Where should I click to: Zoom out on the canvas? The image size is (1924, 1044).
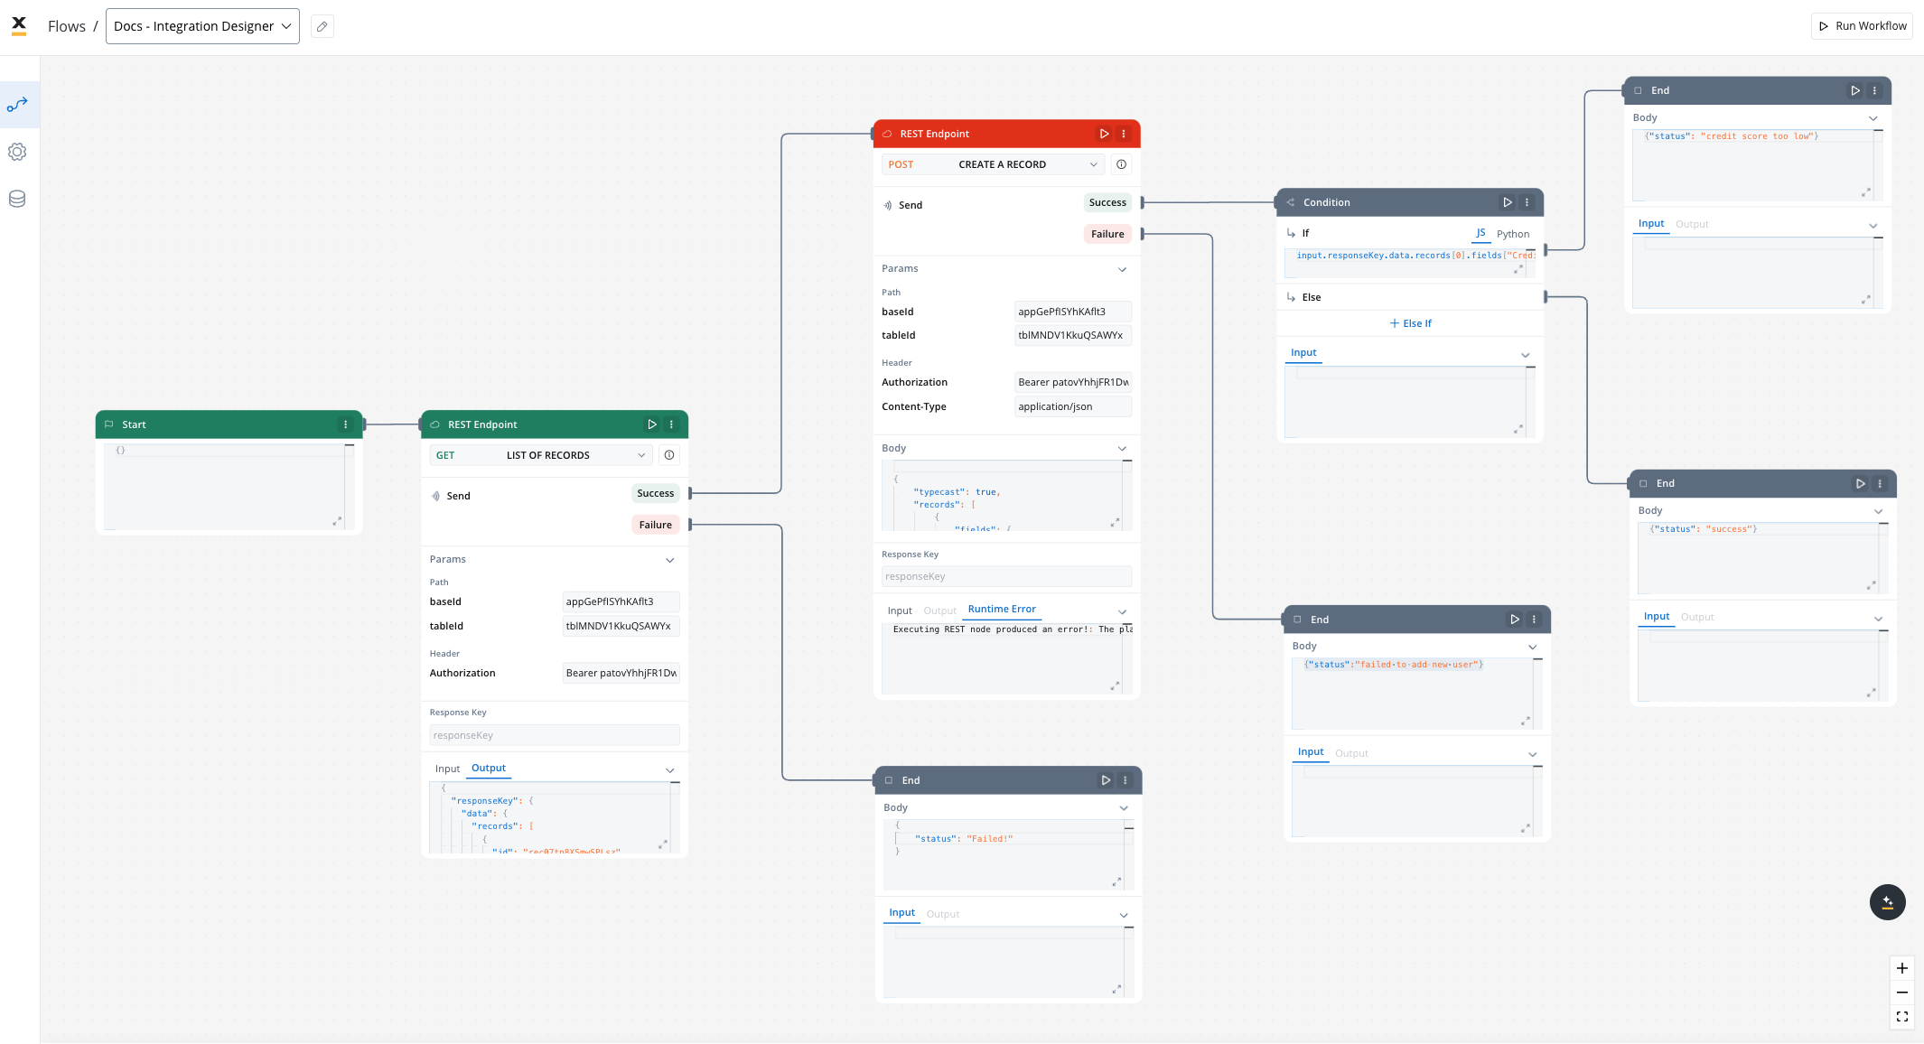[x=1902, y=993]
